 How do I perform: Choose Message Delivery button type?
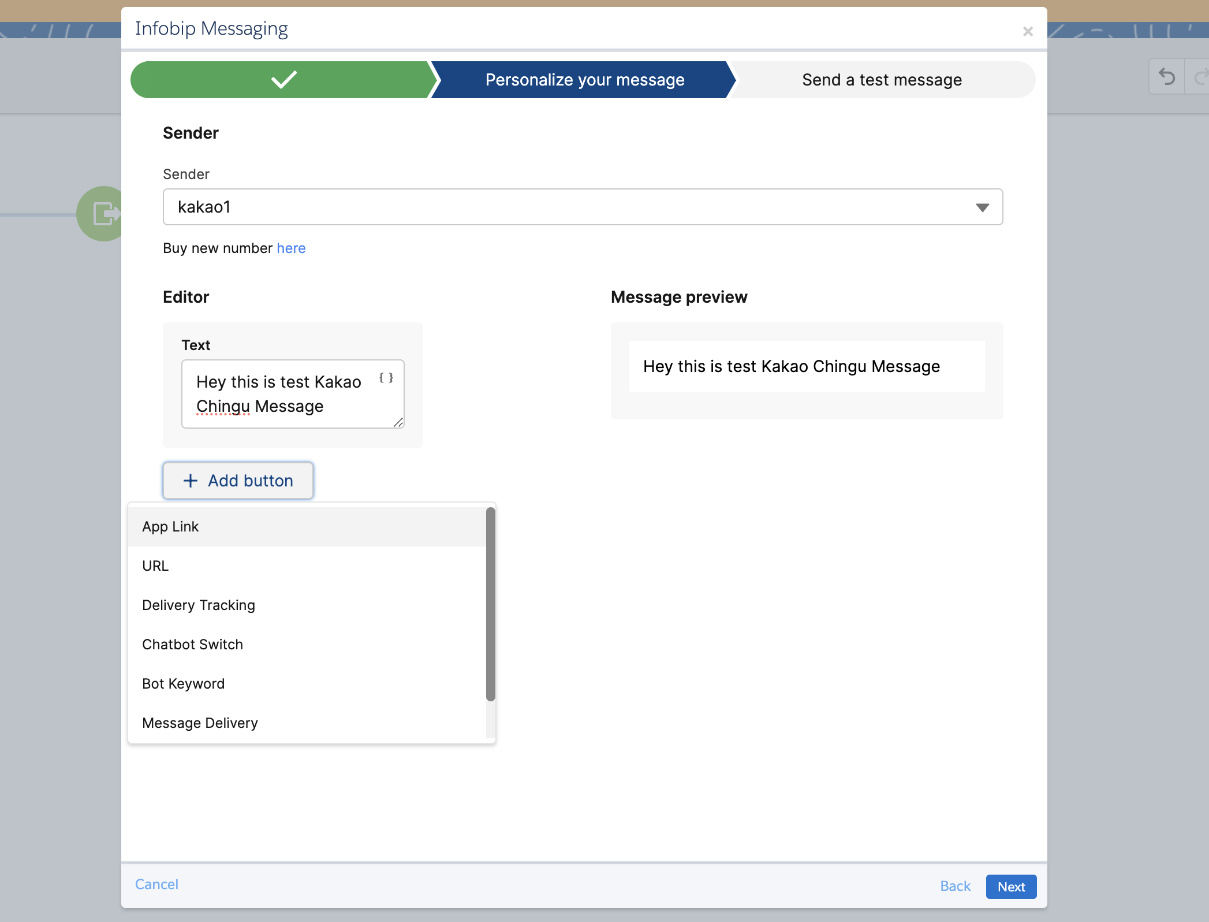[307, 723]
